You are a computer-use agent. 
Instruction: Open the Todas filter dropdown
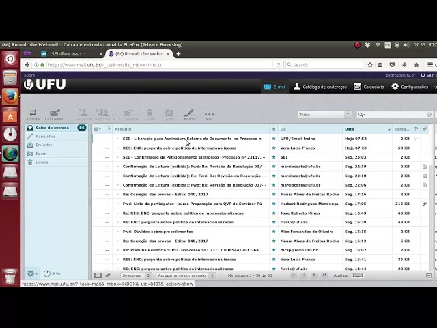coord(324,115)
